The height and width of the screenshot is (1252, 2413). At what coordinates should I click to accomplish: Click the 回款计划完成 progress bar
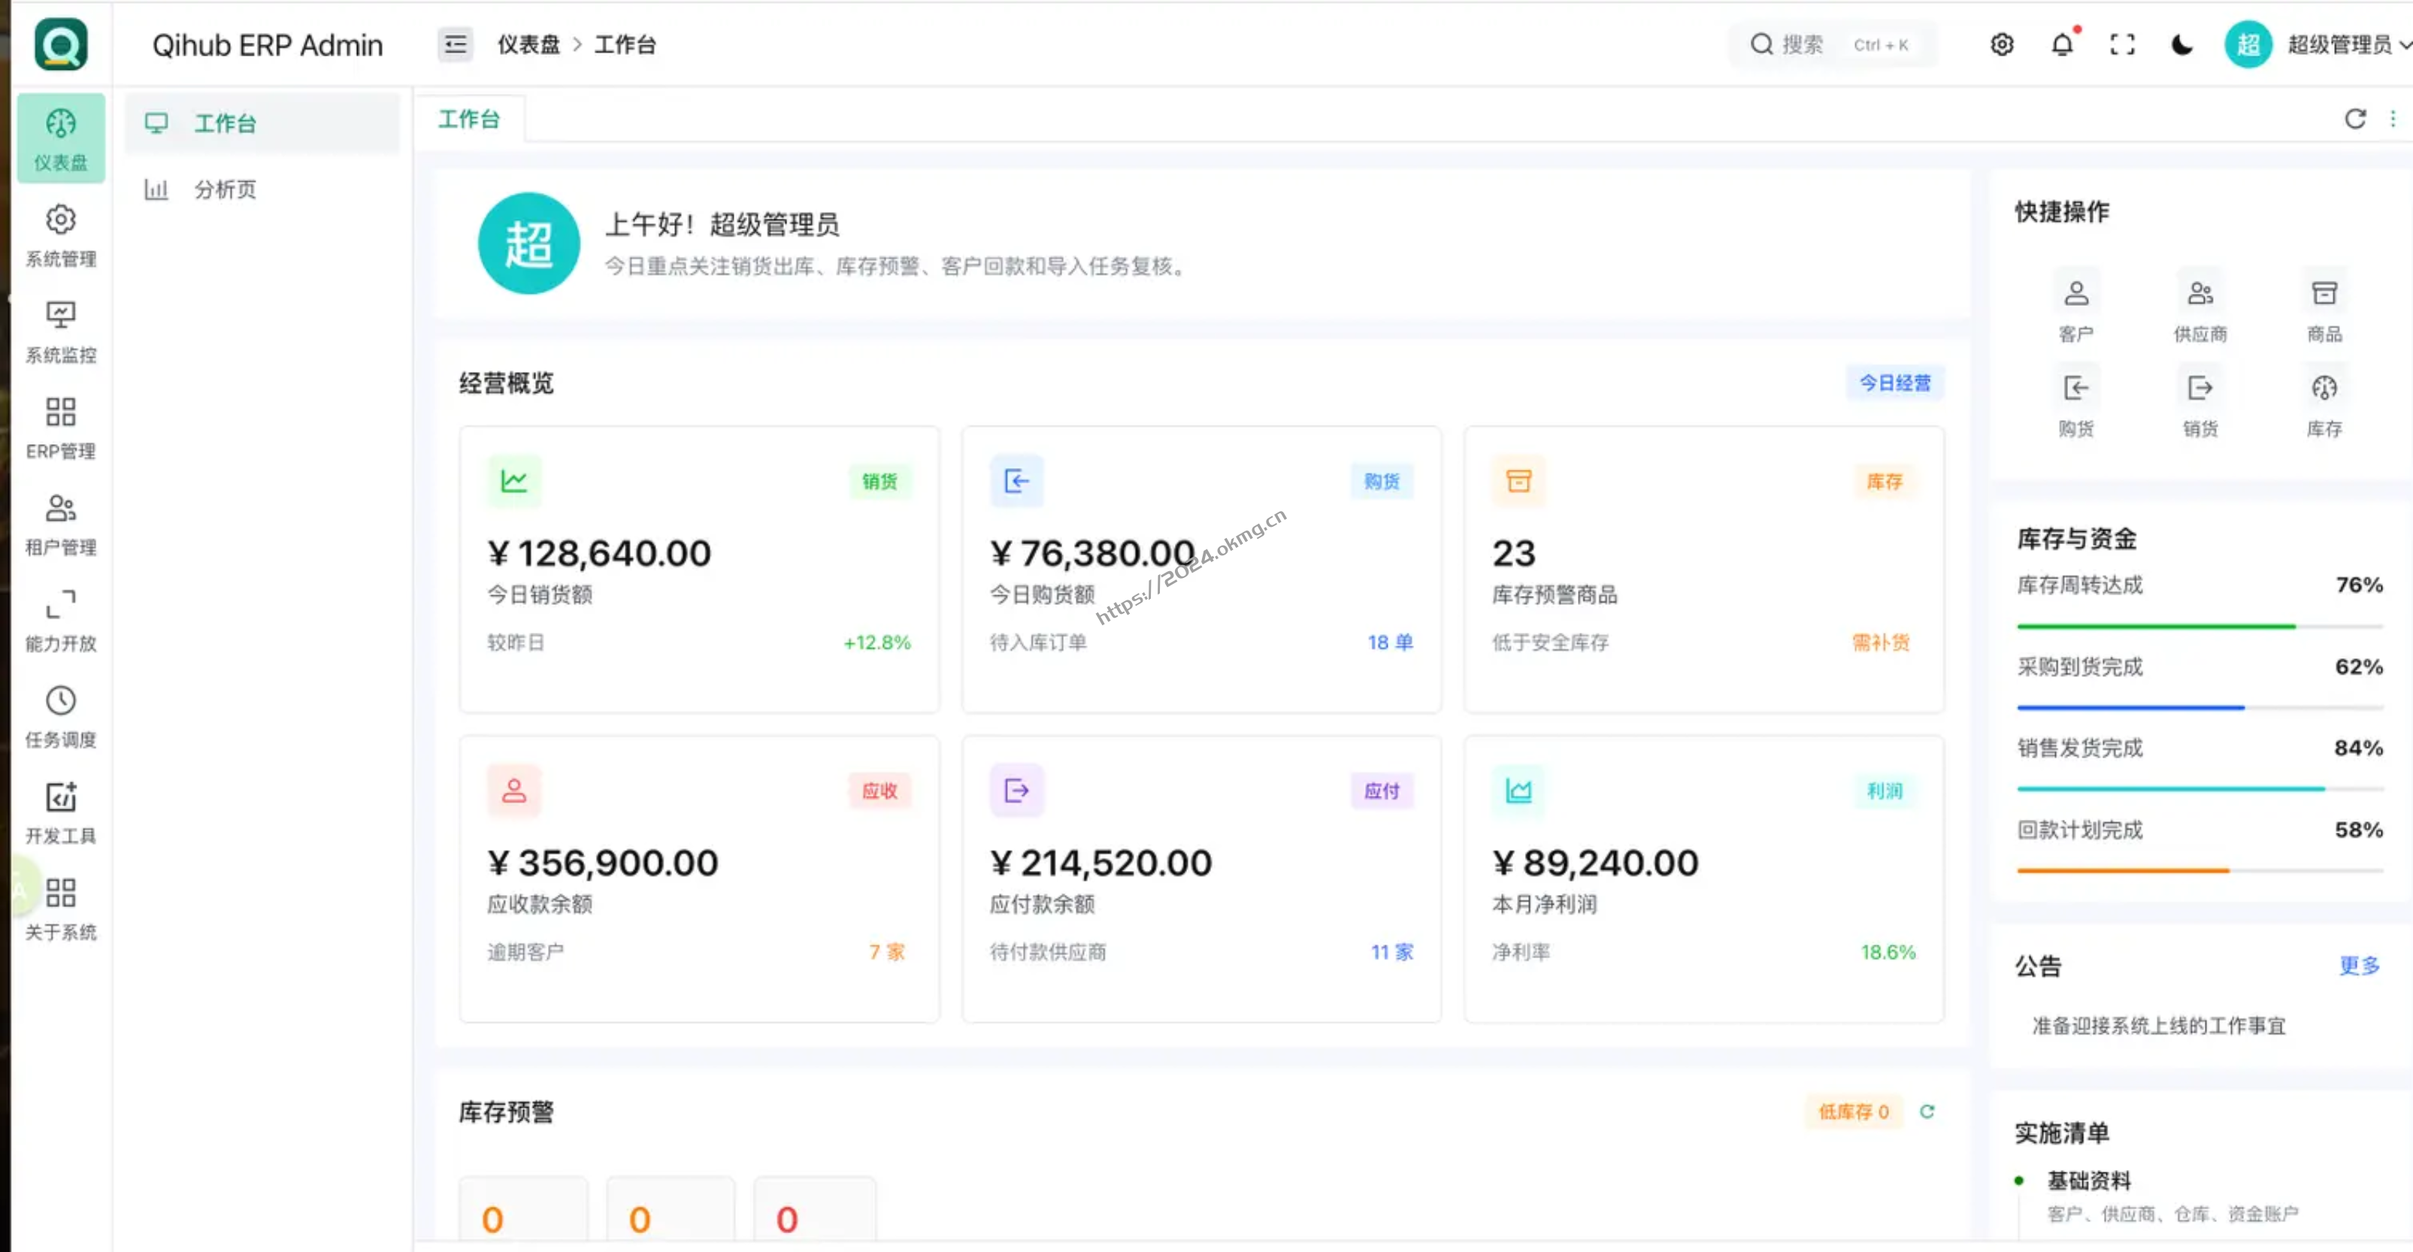click(2200, 870)
